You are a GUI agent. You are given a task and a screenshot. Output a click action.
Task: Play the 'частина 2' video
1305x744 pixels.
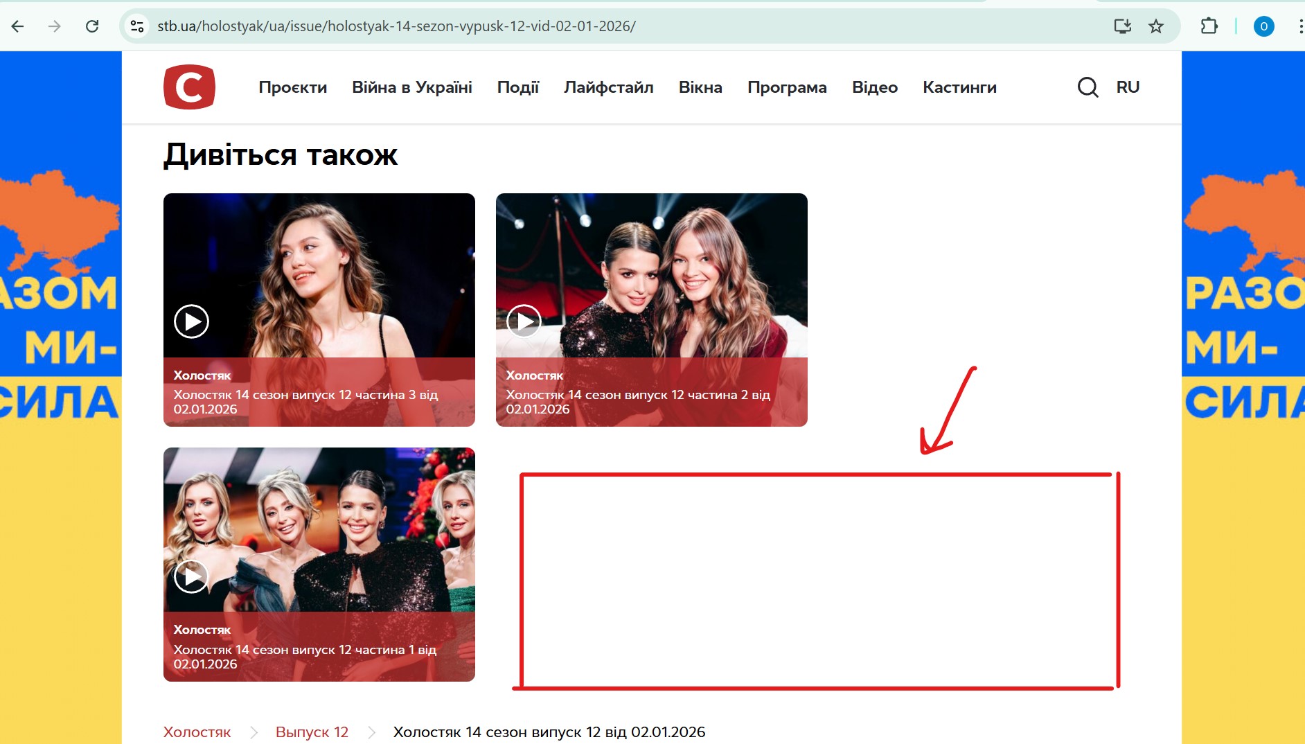(524, 321)
